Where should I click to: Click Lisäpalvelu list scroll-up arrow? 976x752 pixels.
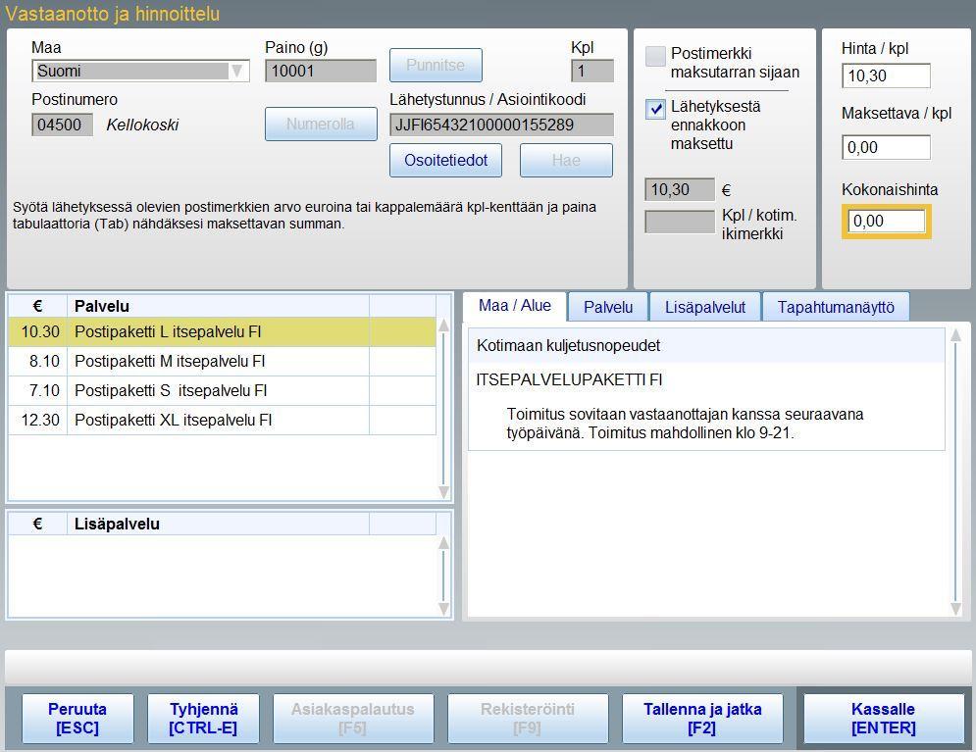pyautogui.click(x=443, y=543)
